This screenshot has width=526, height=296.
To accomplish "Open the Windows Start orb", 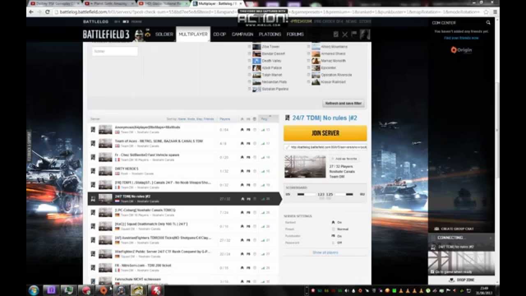I will click(34, 290).
